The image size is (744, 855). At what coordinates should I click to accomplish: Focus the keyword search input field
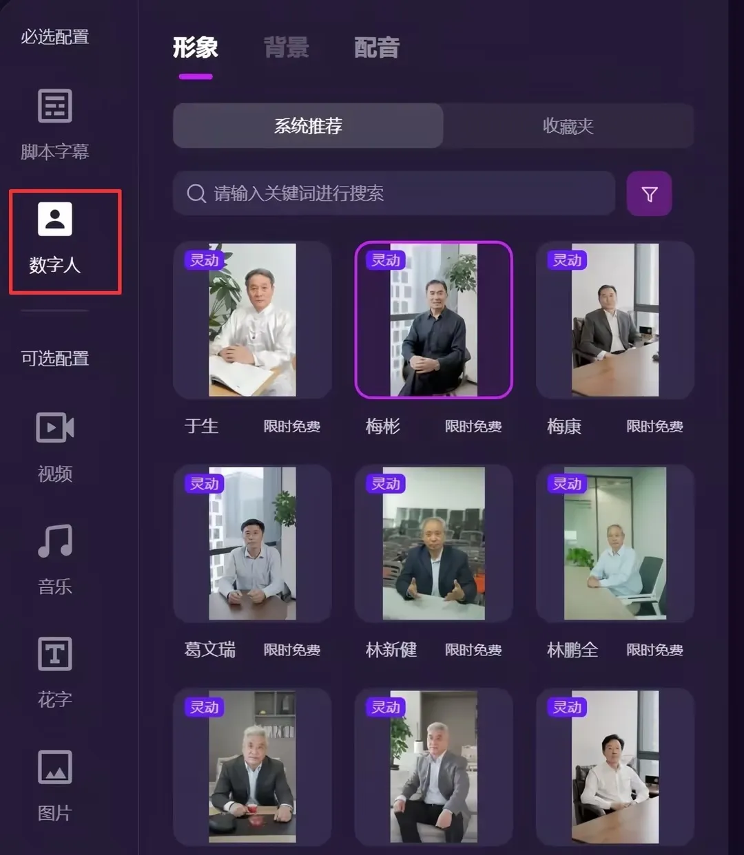(394, 193)
